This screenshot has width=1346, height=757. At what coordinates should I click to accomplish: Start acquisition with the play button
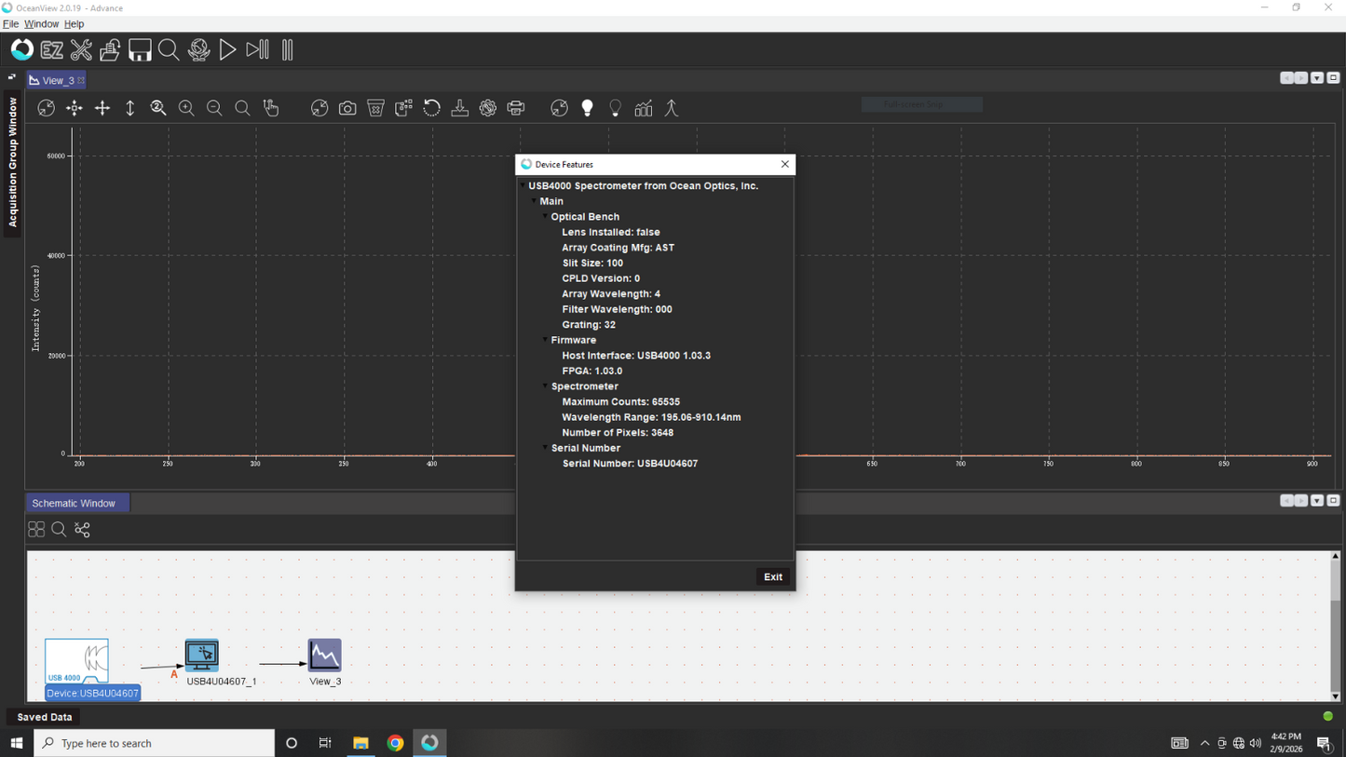(227, 49)
